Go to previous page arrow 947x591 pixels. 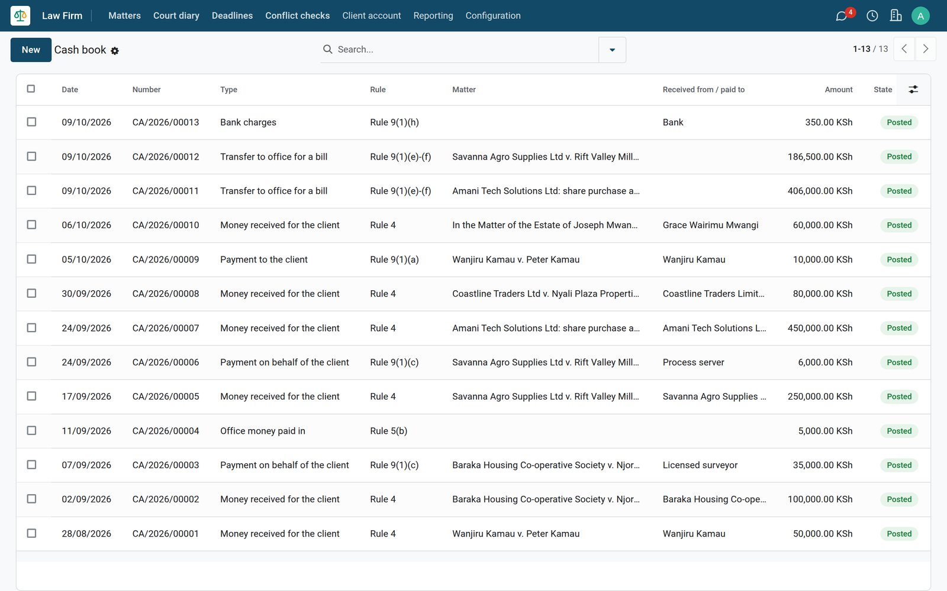(x=904, y=49)
